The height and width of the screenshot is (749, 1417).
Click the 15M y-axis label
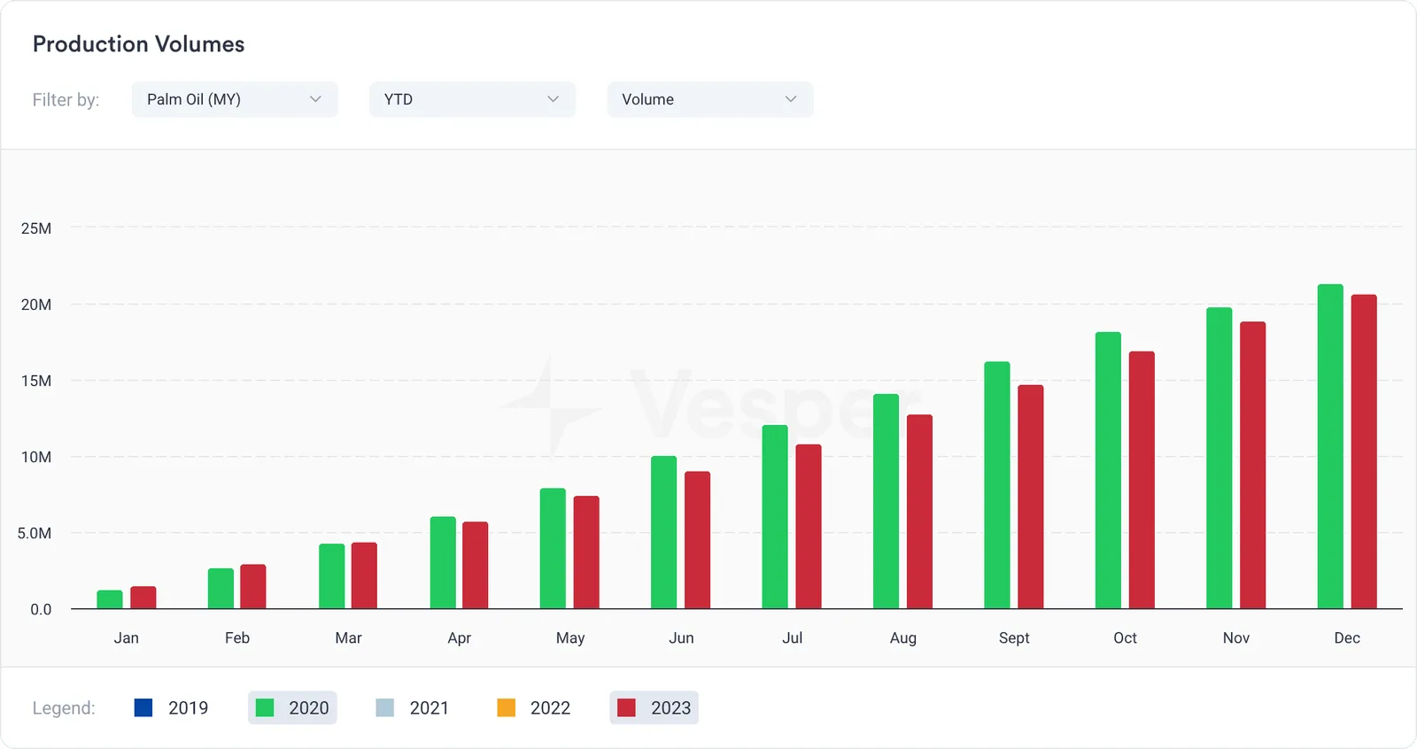coord(36,381)
